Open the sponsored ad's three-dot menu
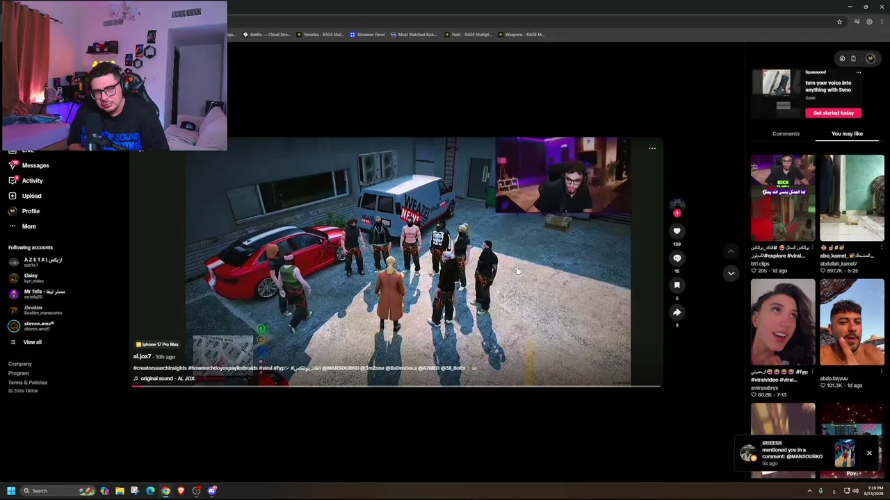This screenshot has width=890, height=500. point(859,72)
